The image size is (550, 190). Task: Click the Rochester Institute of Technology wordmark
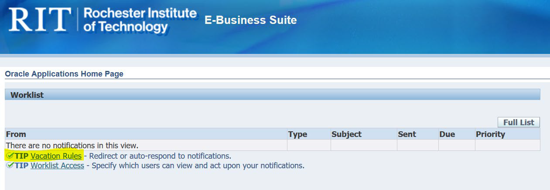(140, 20)
